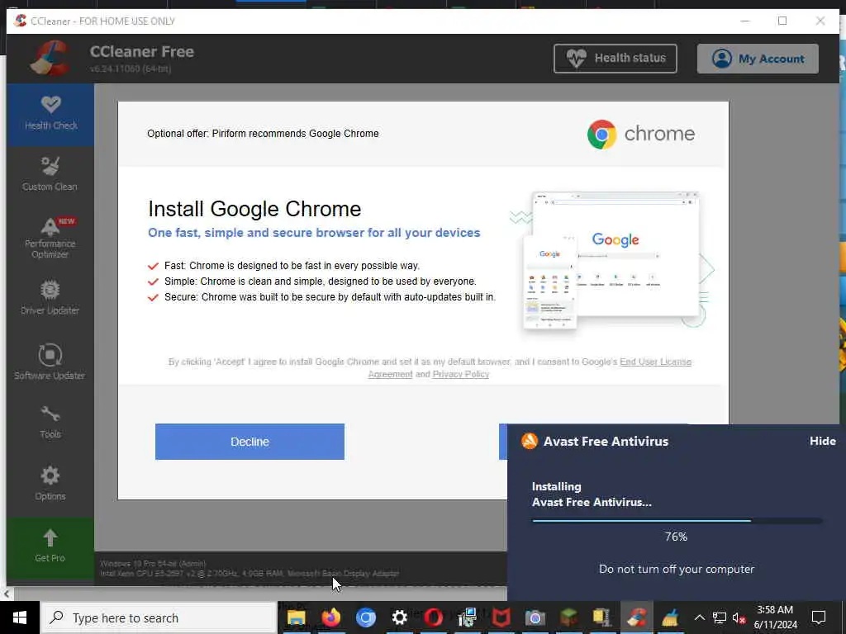Open the Windows Start menu
This screenshot has height=634, width=846.
coord(20,617)
